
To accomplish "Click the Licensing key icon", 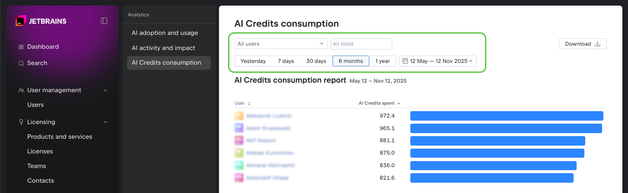I will point(21,122).
